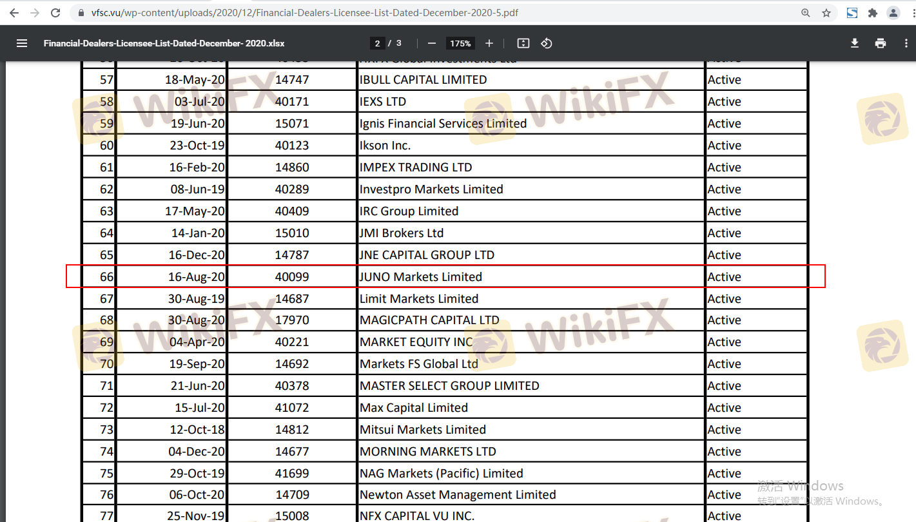
Task: Bookmark this page with star icon
Action: pos(826,13)
